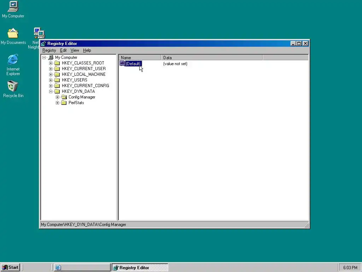
Task: Click the Internet Explorer quick launch taskbar icon
Action: click(58, 268)
